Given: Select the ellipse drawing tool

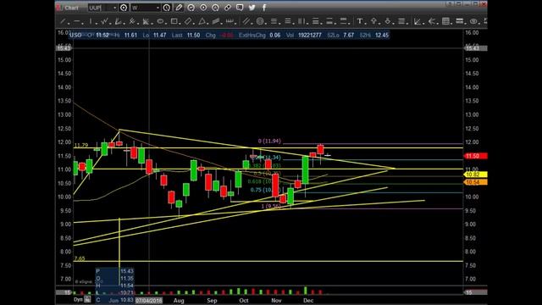Looking at the screenshot, I should point(160,21).
